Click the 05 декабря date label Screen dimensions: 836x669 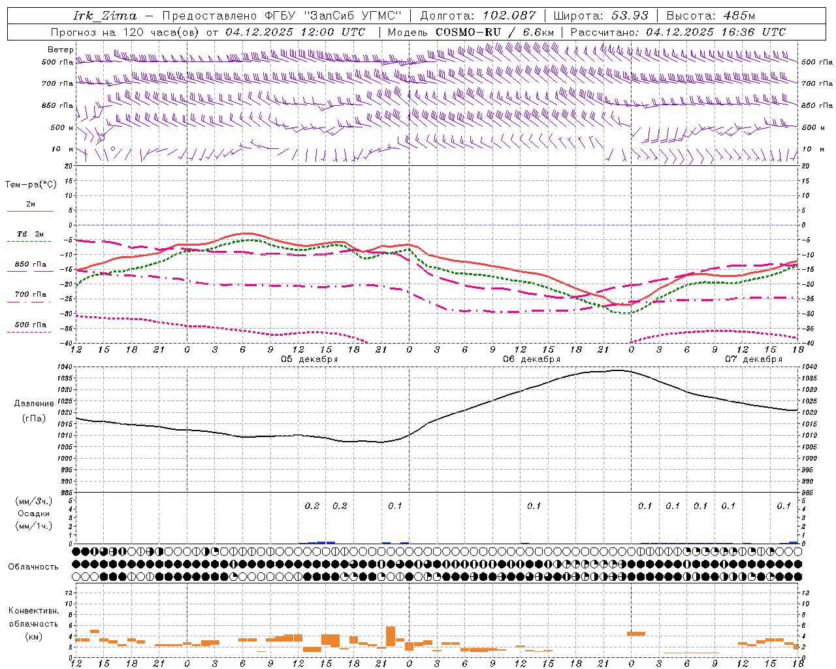click(x=310, y=359)
